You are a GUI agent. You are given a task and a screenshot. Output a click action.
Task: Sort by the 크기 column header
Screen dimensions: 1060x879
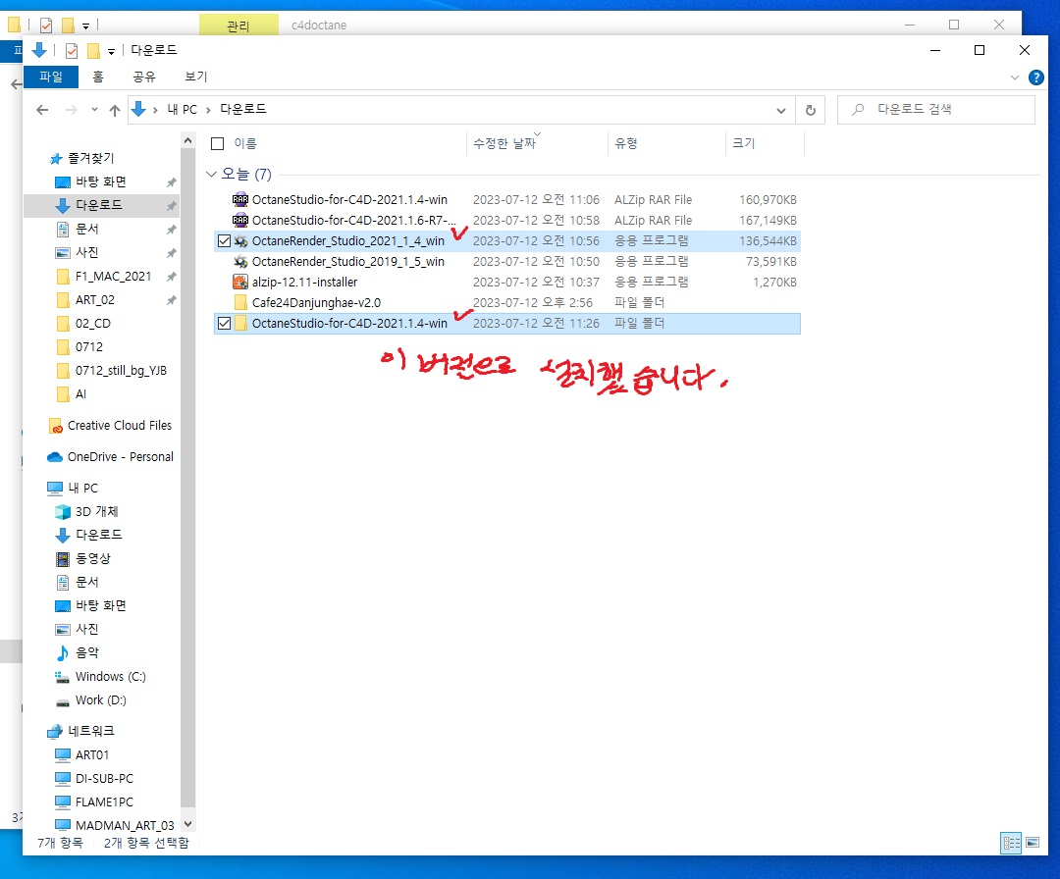(x=744, y=143)
